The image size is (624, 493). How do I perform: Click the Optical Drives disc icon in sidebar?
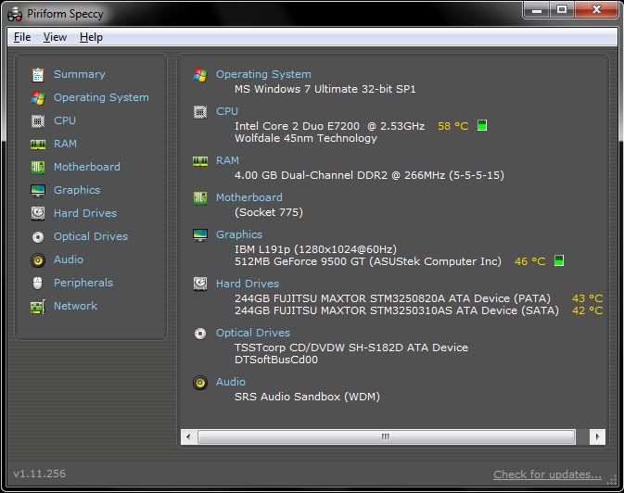(x=38, y=236)
